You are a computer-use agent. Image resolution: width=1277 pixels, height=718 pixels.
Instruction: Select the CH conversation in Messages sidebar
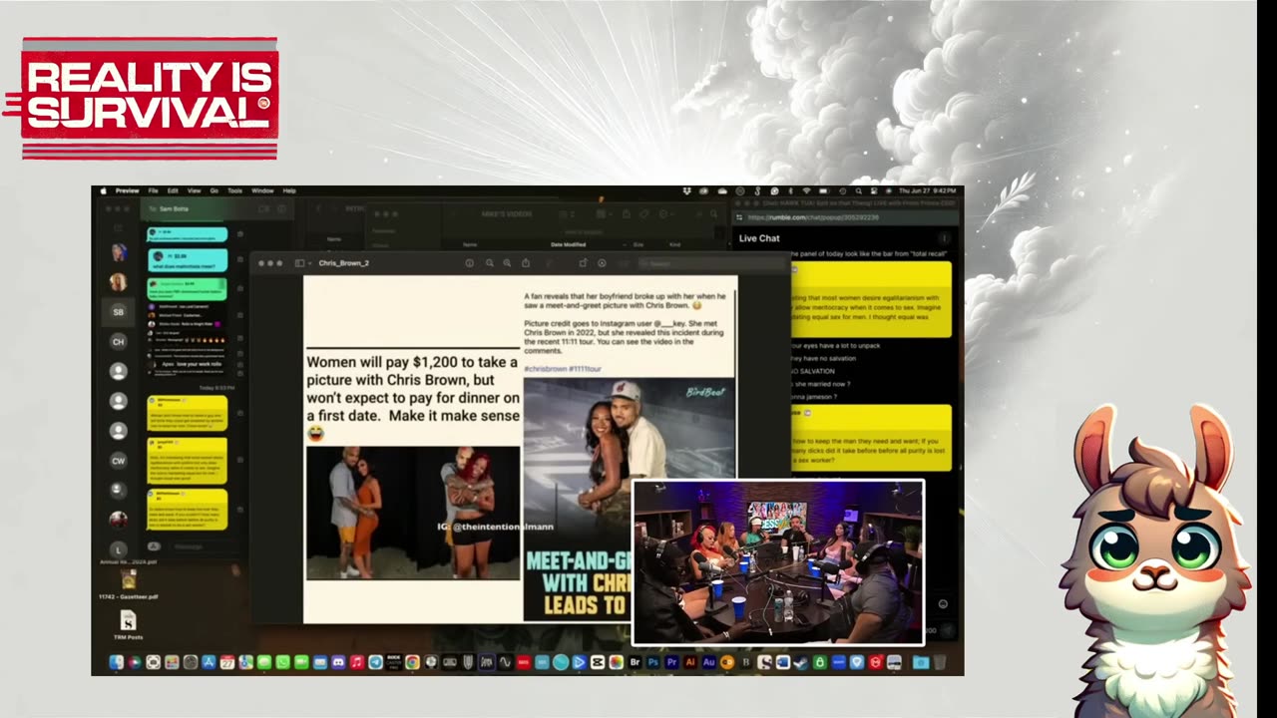[x=118, y=341]
